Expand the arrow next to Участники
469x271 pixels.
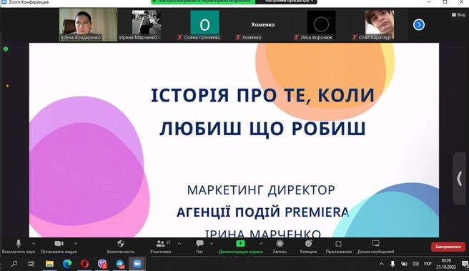pyautogui.click(x=179, y=244)
